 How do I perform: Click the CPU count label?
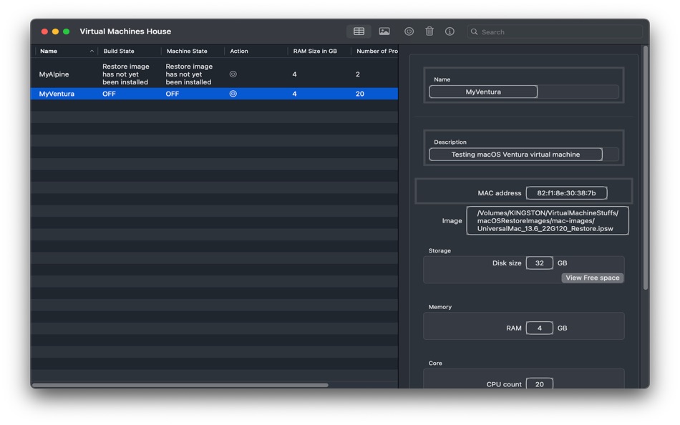[x=503, y=384]
